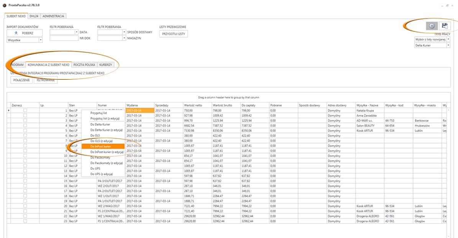Click the net value cell '6682,54'
The height and width of the screenshot is (238, 458).
point(197,126)
